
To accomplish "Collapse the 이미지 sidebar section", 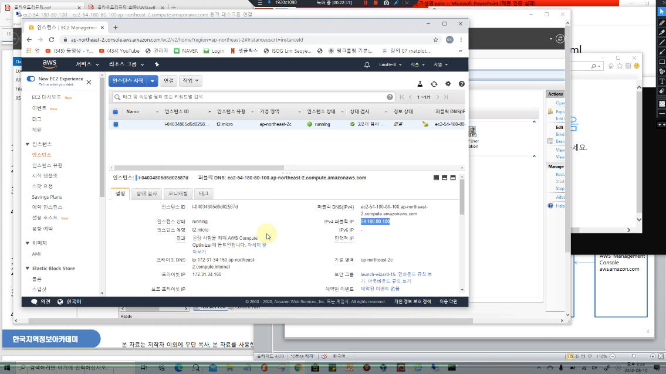I will 28,243.
